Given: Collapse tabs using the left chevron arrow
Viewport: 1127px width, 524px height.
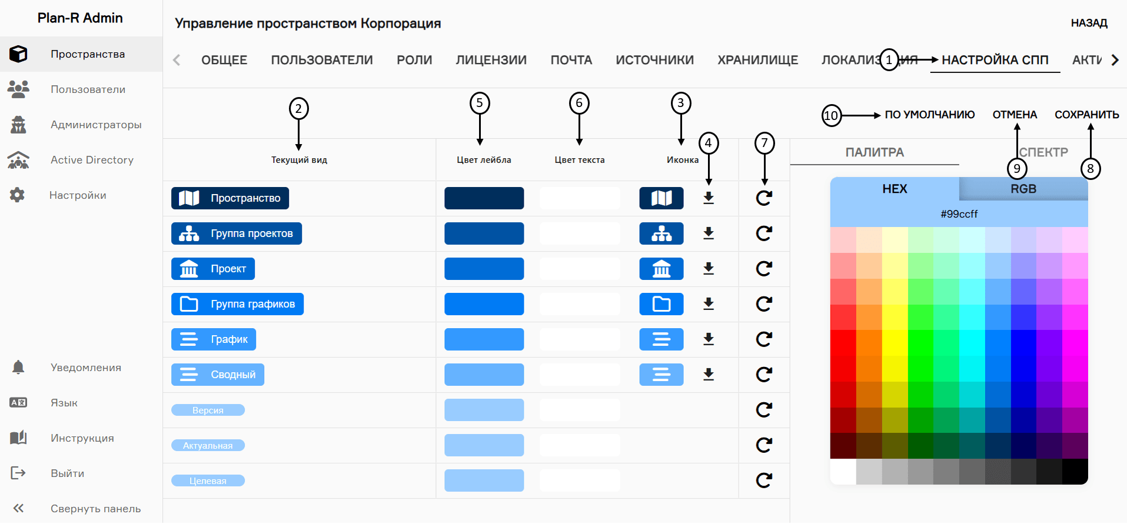Looking at the screenshot, I should (176, 59).
